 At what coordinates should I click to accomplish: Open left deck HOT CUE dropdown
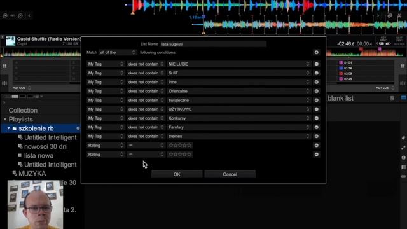point(22,88)
